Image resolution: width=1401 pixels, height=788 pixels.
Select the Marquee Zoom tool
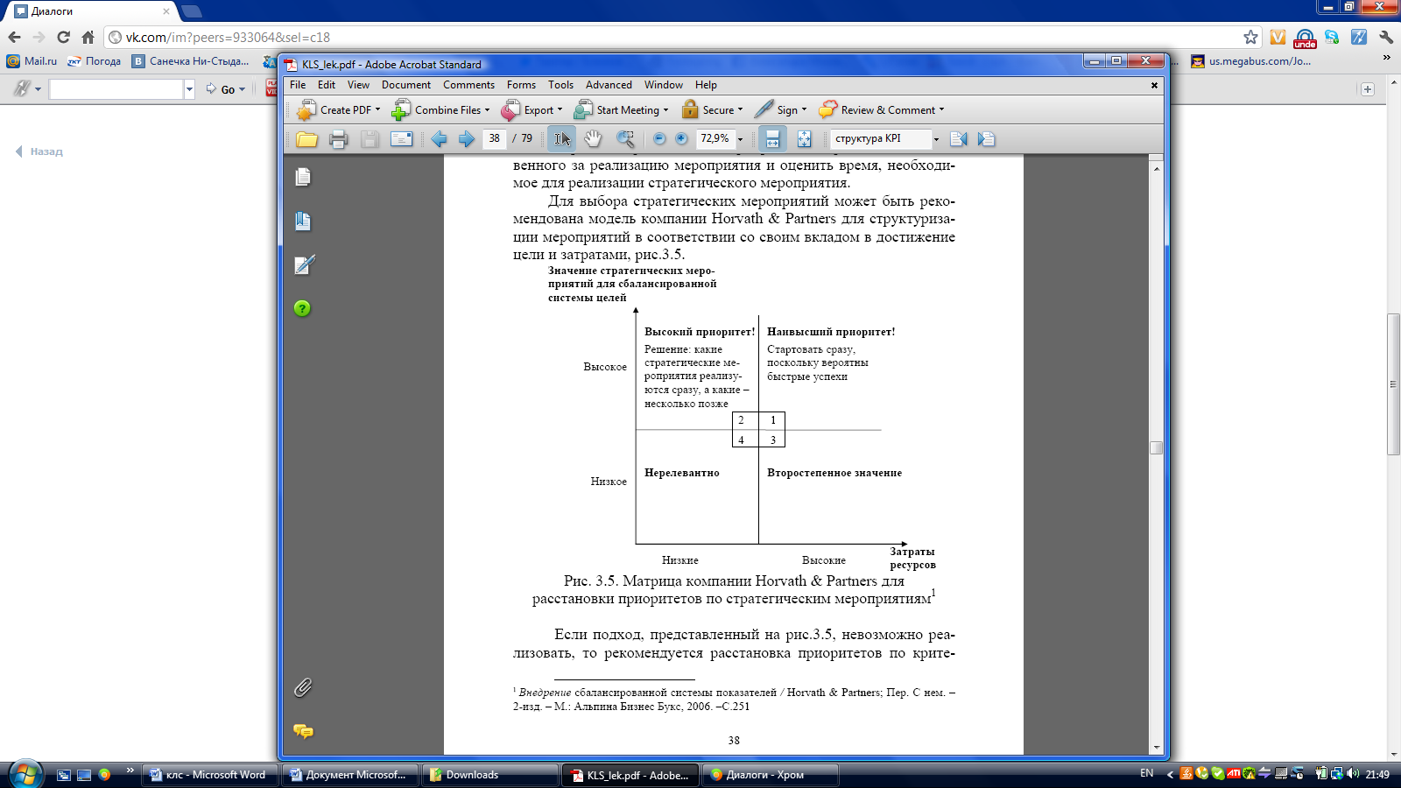click(x=625, y=138)
